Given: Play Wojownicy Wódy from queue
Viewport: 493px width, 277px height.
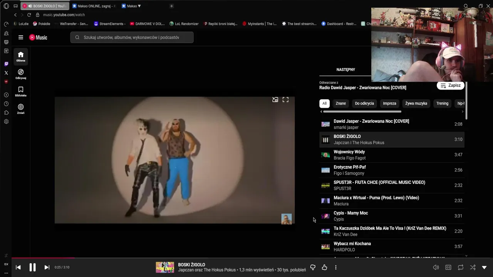Looking at the screenshot, I should click(392, 155).
